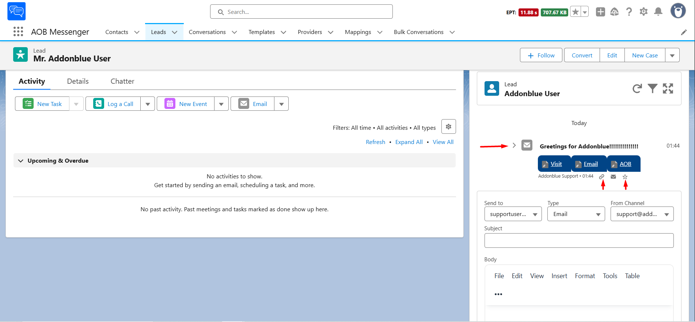Screen dimensions: 695x322
Task: Open the Log a Call dropdown arrow
Action: pos(148,104)
